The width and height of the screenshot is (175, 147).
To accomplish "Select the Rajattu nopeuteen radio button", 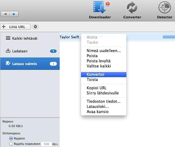I will pyautogui.click(x=11, y=144).
